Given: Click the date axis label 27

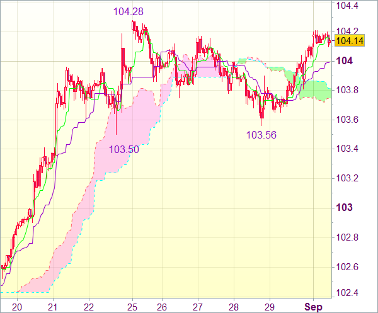Looking at the screenshot, I should click(198, 307).
